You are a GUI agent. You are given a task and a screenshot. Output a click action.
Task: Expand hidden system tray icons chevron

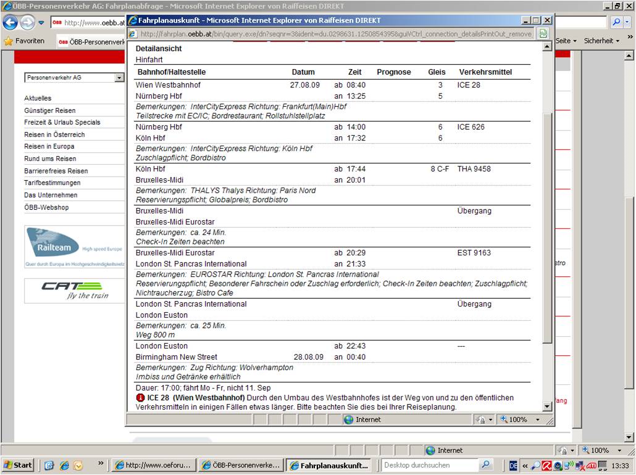pyautogui.click(x=525, y=466)
